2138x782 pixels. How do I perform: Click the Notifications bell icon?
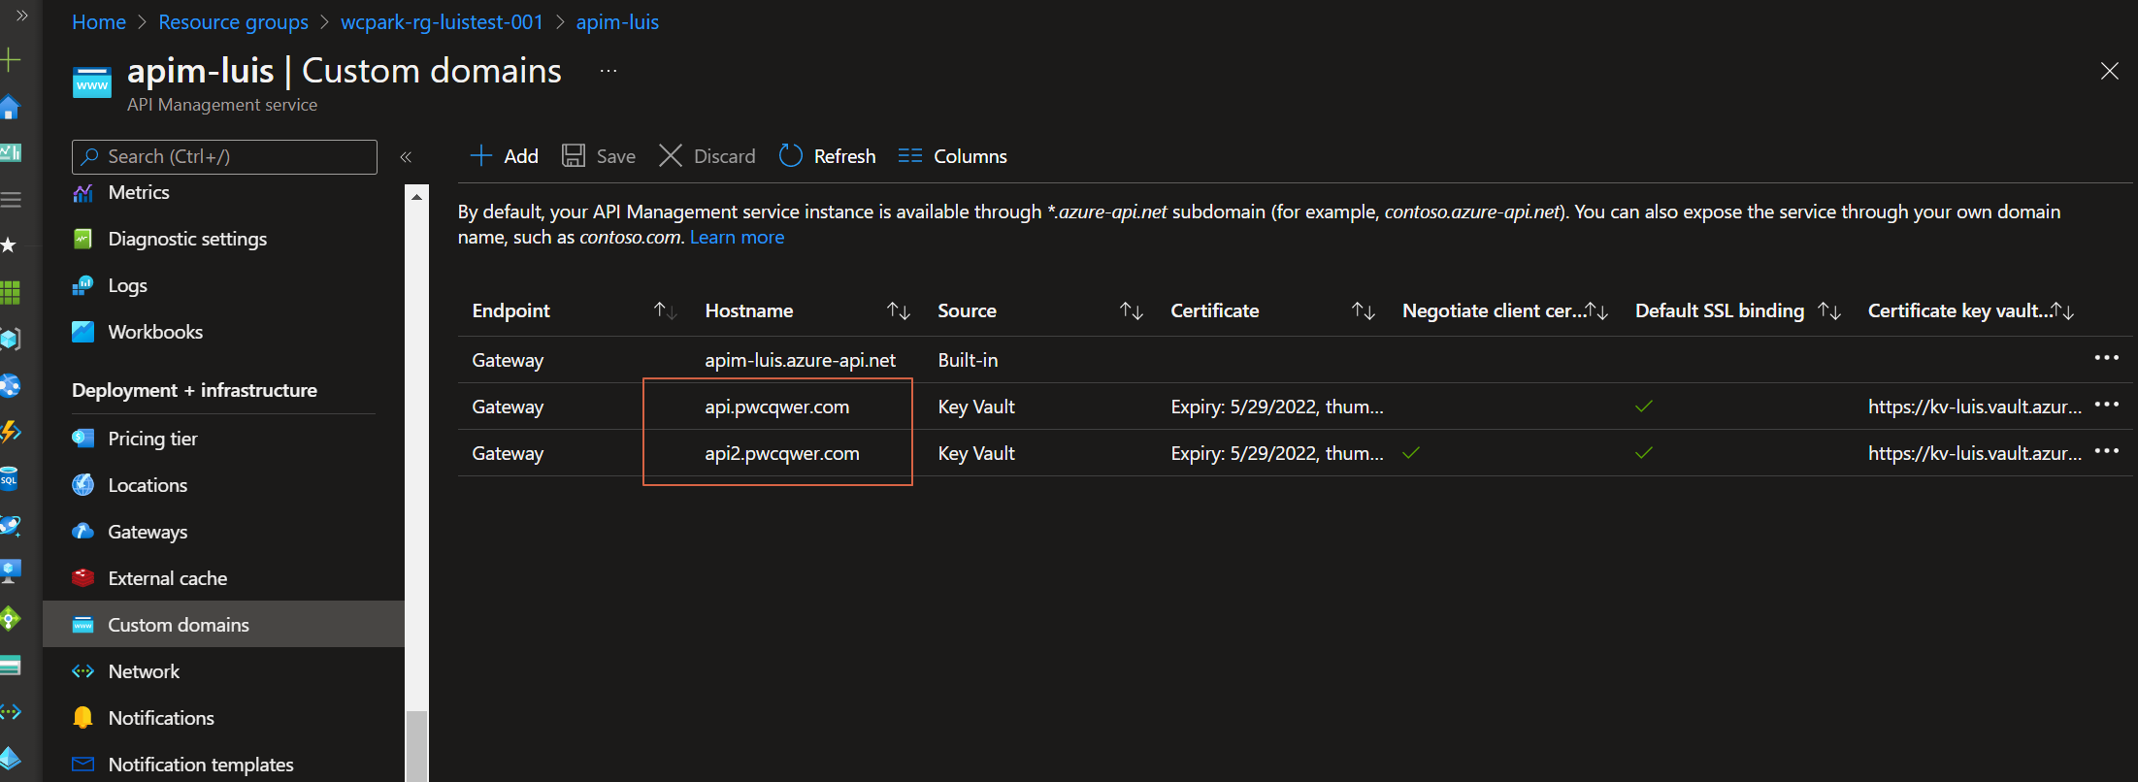pos(83,718)
